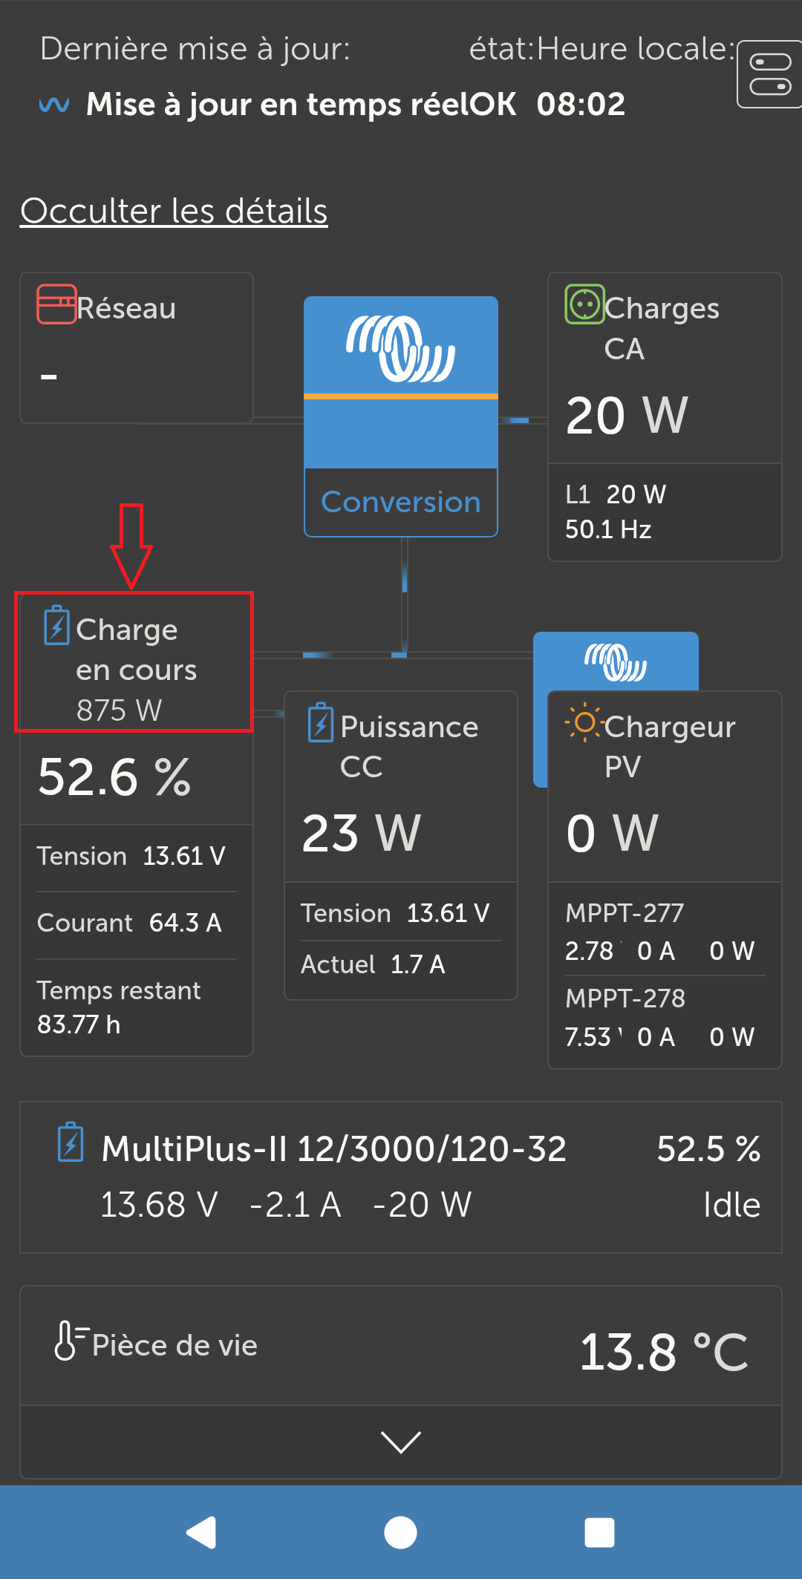The width and height of the screenshot is (802, 1579).
Task: Click Occulter les détails link
Action: [x=174, y=212]
